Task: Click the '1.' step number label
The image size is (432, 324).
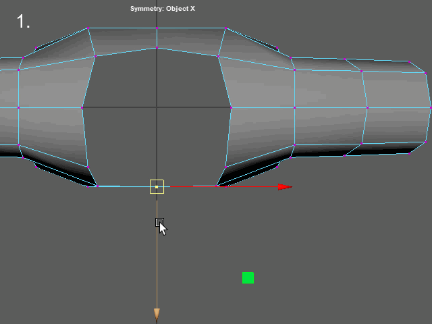Action: pos(24,22)
